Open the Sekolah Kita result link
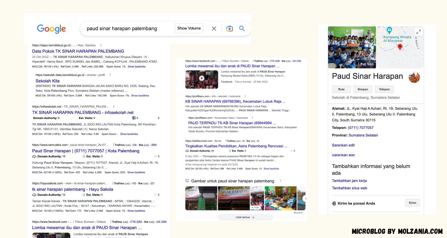 click(47, 81)
